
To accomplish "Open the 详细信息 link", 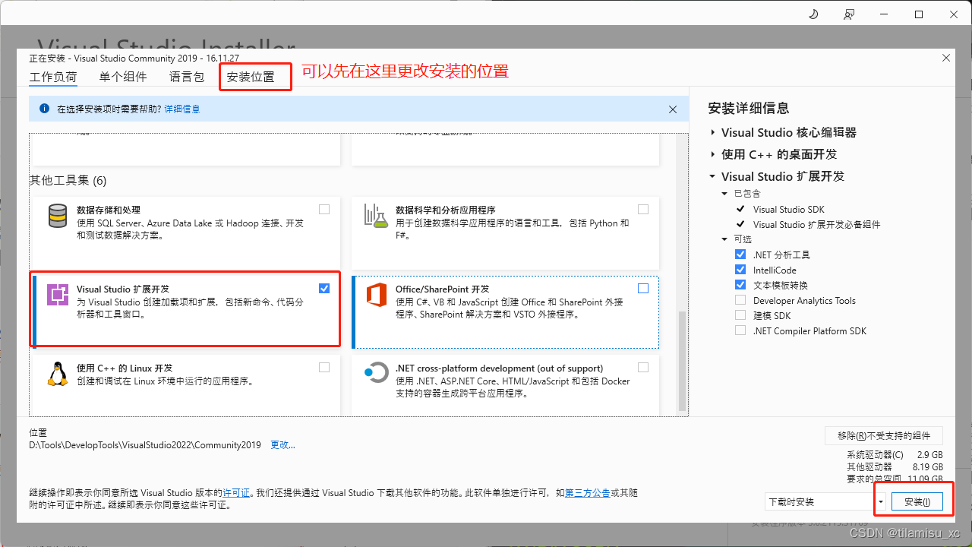I will click(x=182, y=109).
